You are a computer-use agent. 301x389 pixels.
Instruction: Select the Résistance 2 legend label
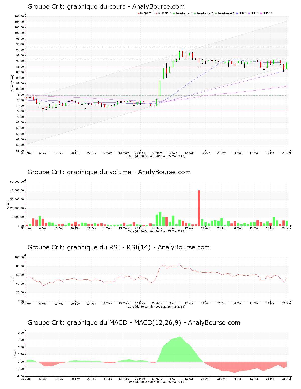pos(205,13)
